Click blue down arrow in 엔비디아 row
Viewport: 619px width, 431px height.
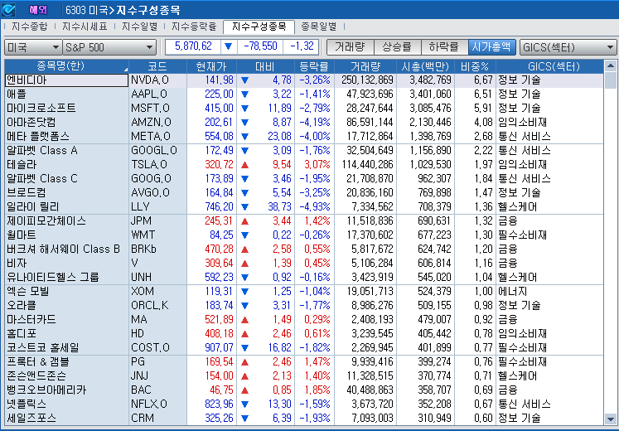pos(244,80)
